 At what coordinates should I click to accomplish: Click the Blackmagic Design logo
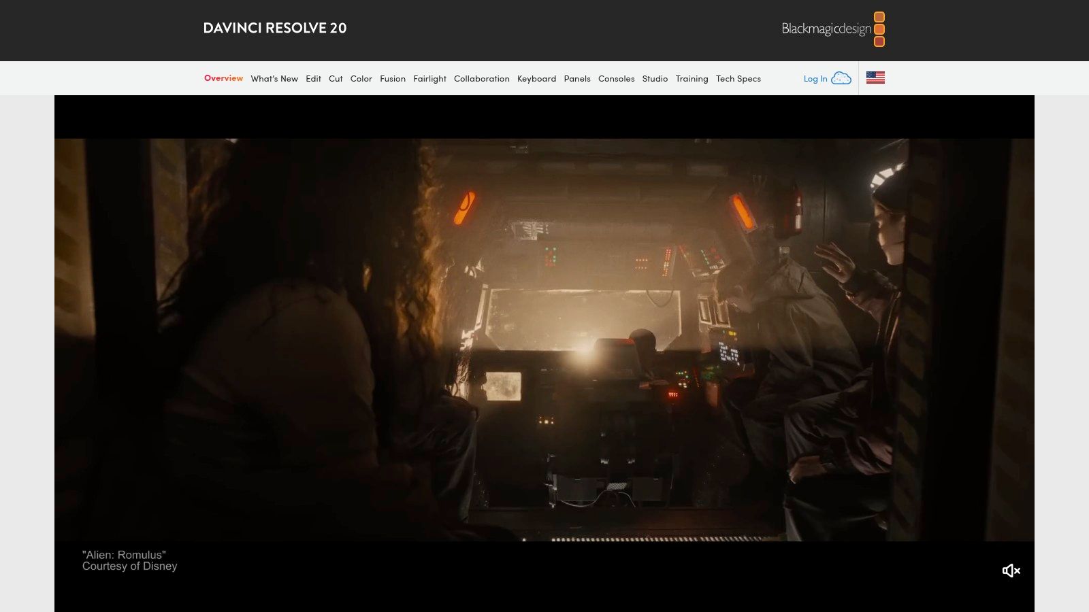pyautogui.click(x=826, y=29)
